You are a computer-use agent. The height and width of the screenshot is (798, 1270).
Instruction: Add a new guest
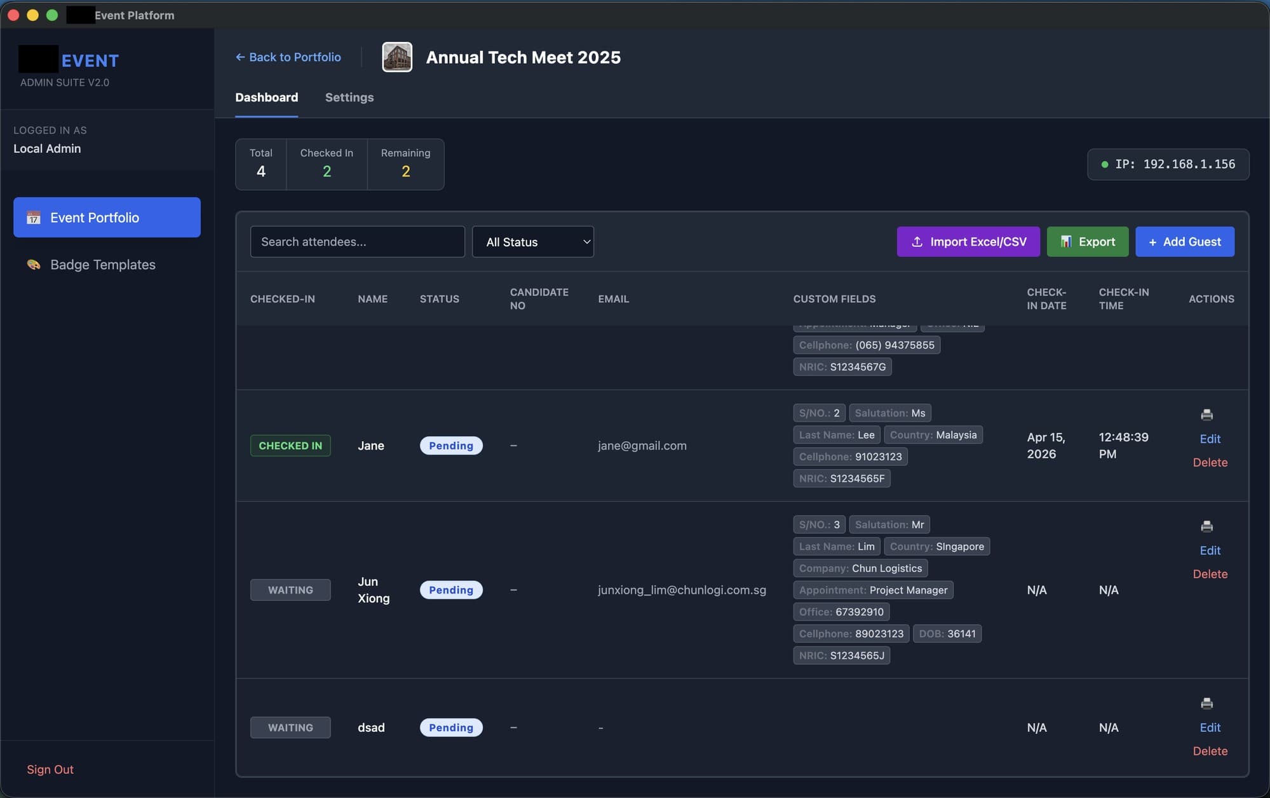[1185, 242]
